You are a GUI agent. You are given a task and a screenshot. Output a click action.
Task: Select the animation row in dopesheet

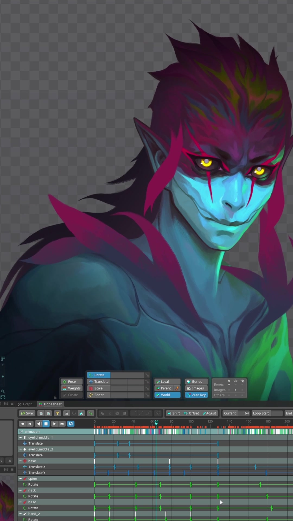(56, 431)
